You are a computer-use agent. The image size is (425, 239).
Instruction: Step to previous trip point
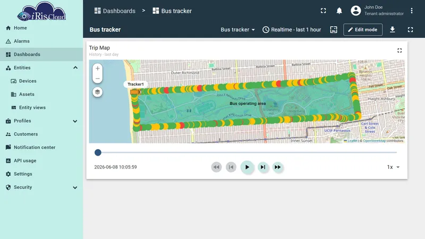231,167
